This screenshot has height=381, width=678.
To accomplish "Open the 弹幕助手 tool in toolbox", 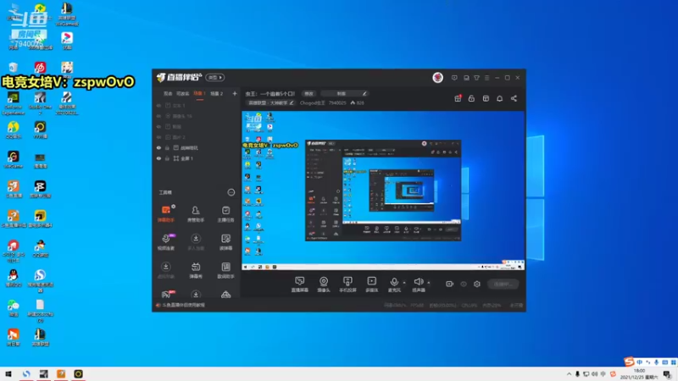I will [x=165, y=213].
